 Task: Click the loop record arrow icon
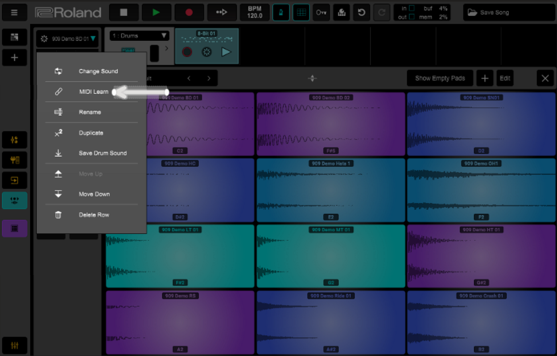(222, 13)
